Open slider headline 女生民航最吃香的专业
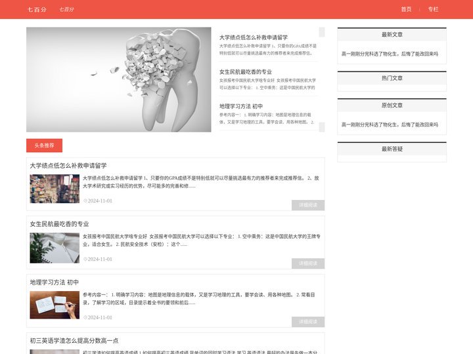Image resolution: width=473 pixels, height=354 pixels. (x=246, y=72)
